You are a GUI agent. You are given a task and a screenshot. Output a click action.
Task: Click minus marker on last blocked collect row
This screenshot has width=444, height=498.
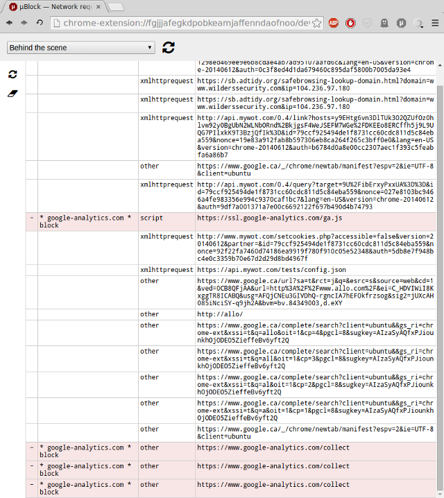coord(31,485)
